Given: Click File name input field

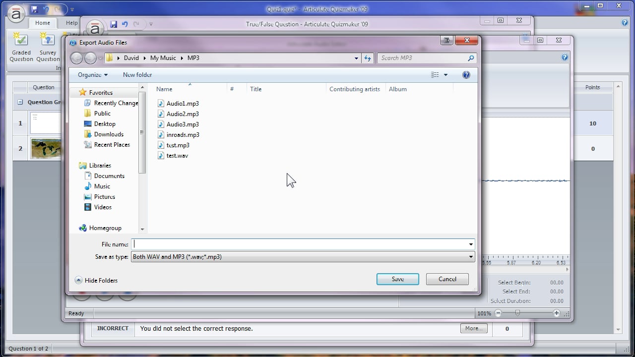Looking at the screenshot, I should click(299, 244).
